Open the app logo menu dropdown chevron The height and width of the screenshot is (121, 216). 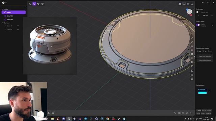[6, 3]
